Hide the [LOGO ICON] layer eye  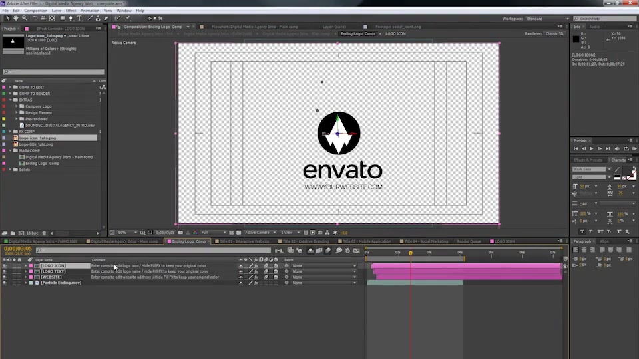[x=5, y=266]
